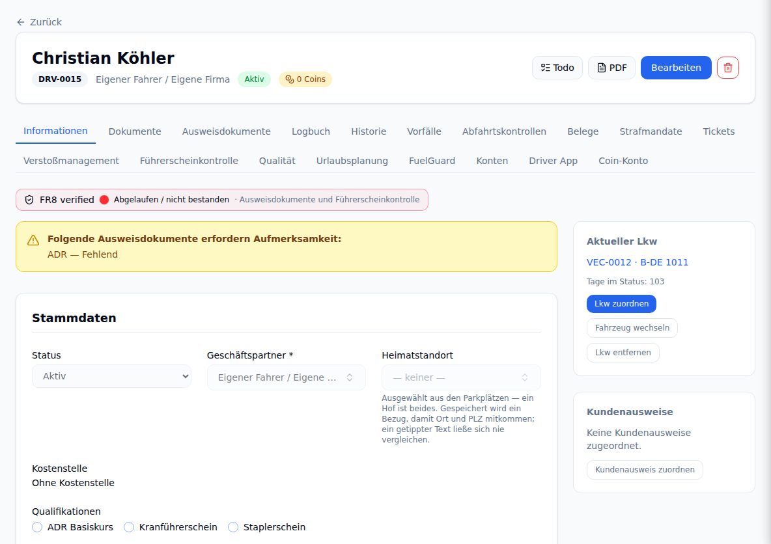The height and width of the screenshot is (544, 771).
Task: Open the Dokumente tab
Action: pyautogui.click(x=135, y=131)
